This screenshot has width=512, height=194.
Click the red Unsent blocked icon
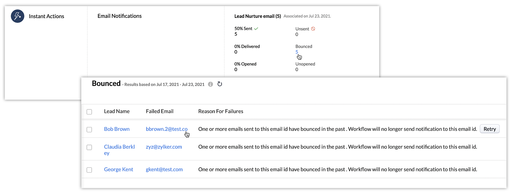coord(313,29)
